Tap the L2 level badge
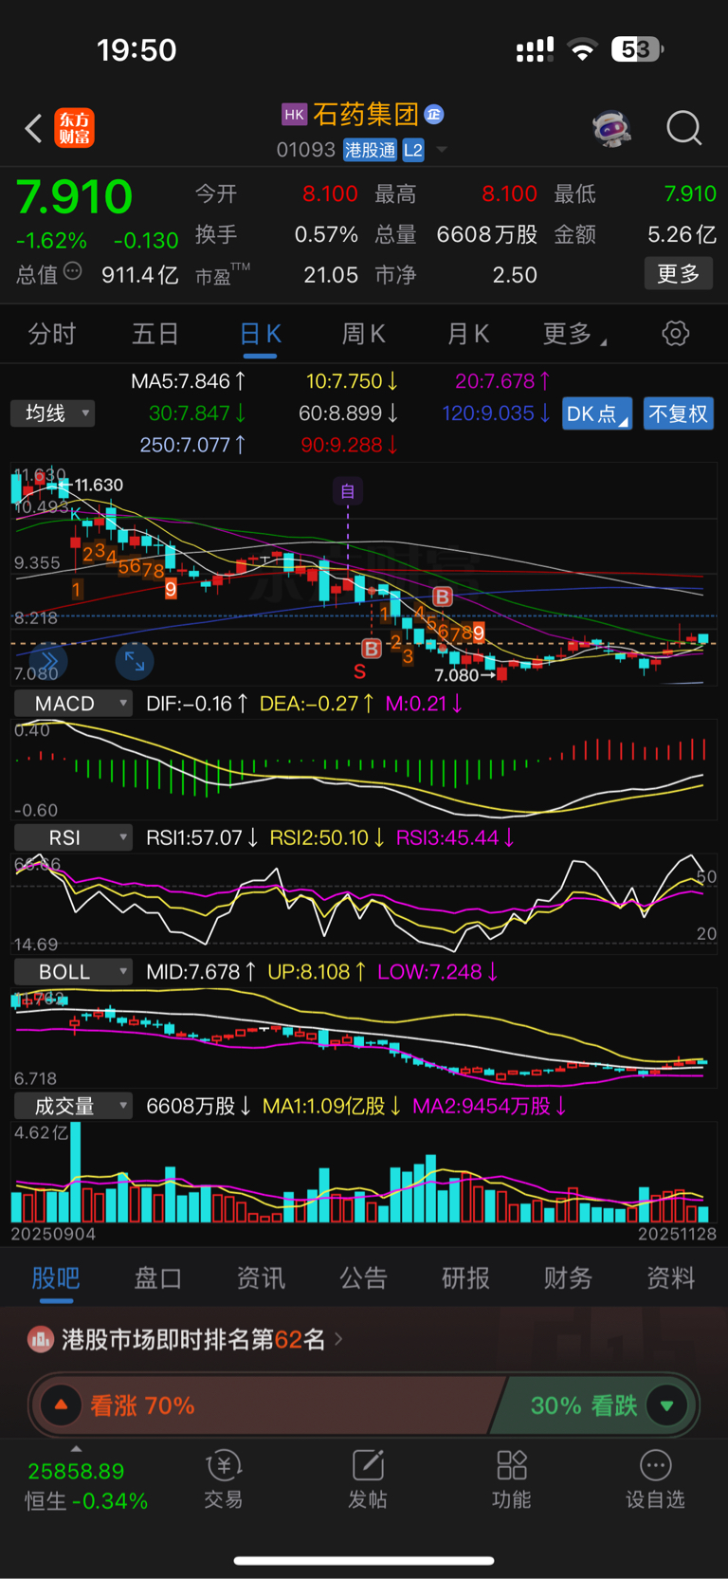Screen dimensions: 728x1579 click(413, 150)
